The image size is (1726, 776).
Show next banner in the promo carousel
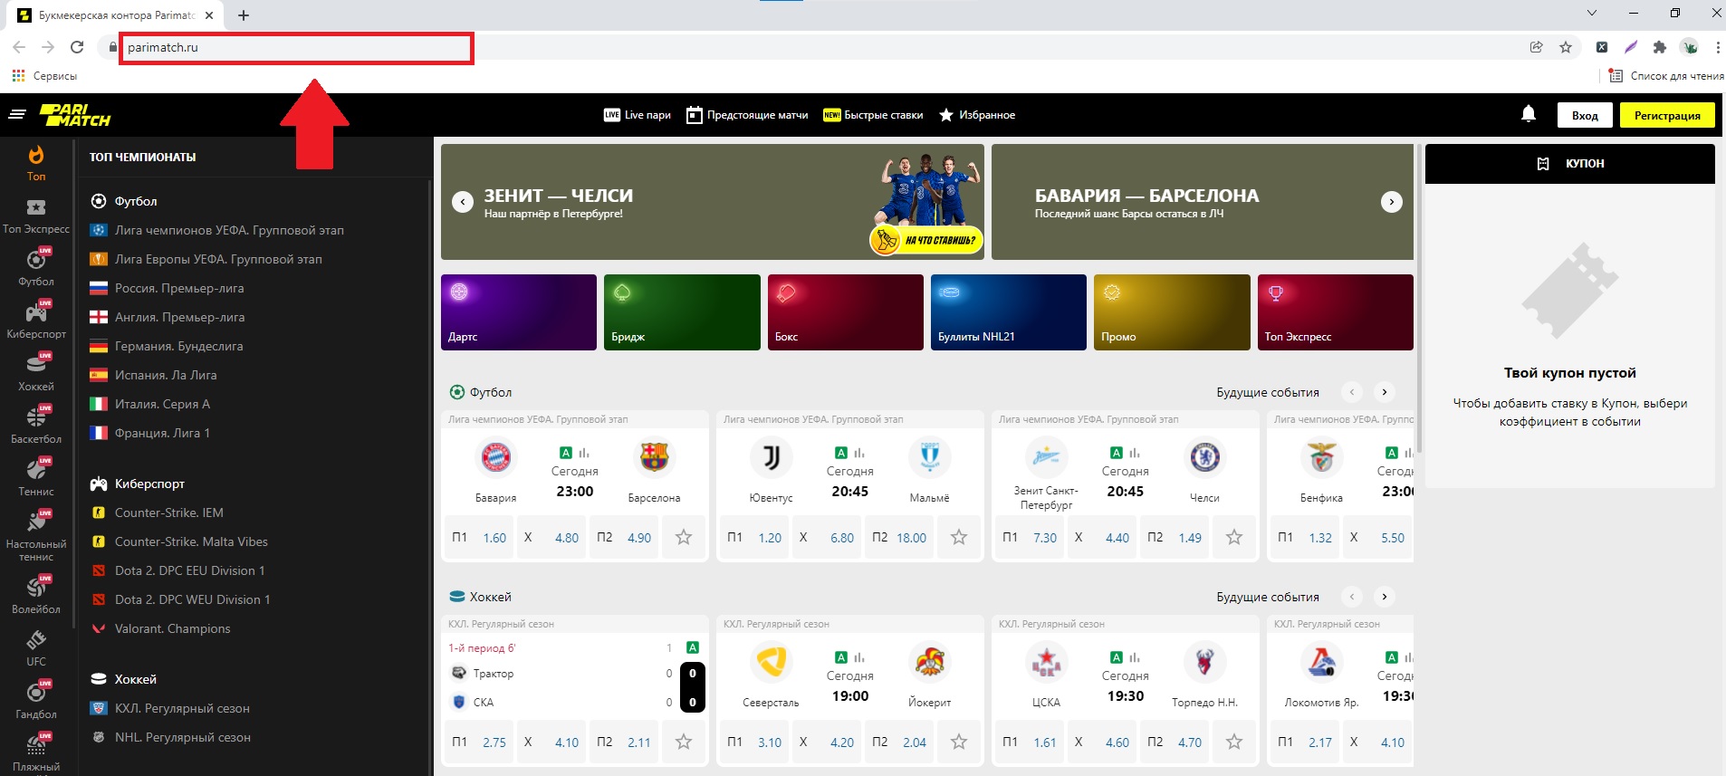pyautogui.click(x=1392, y=202)
